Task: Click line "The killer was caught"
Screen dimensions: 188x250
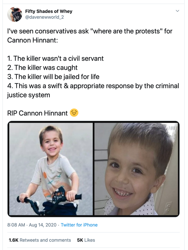Action: [42, 68]
